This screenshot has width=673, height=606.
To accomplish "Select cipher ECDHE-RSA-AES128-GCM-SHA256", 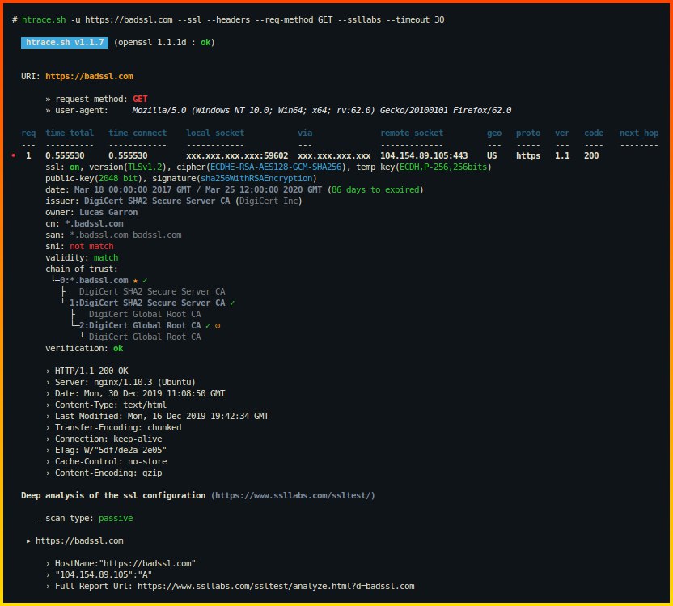I will tap(276, 167).
